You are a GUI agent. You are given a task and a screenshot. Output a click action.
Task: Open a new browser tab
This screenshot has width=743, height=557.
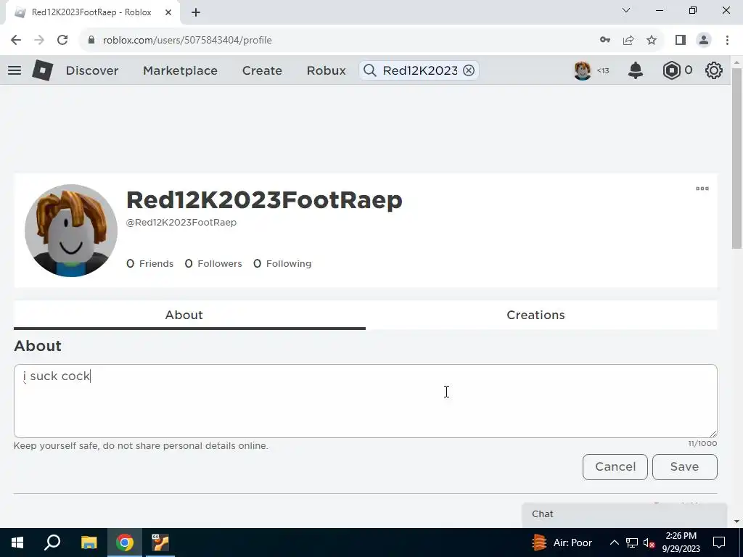(x=196, y=12)
